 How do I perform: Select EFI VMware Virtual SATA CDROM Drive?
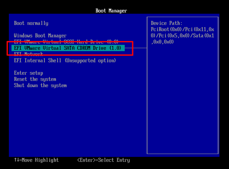pyautogui.click(x=68, y=48)
